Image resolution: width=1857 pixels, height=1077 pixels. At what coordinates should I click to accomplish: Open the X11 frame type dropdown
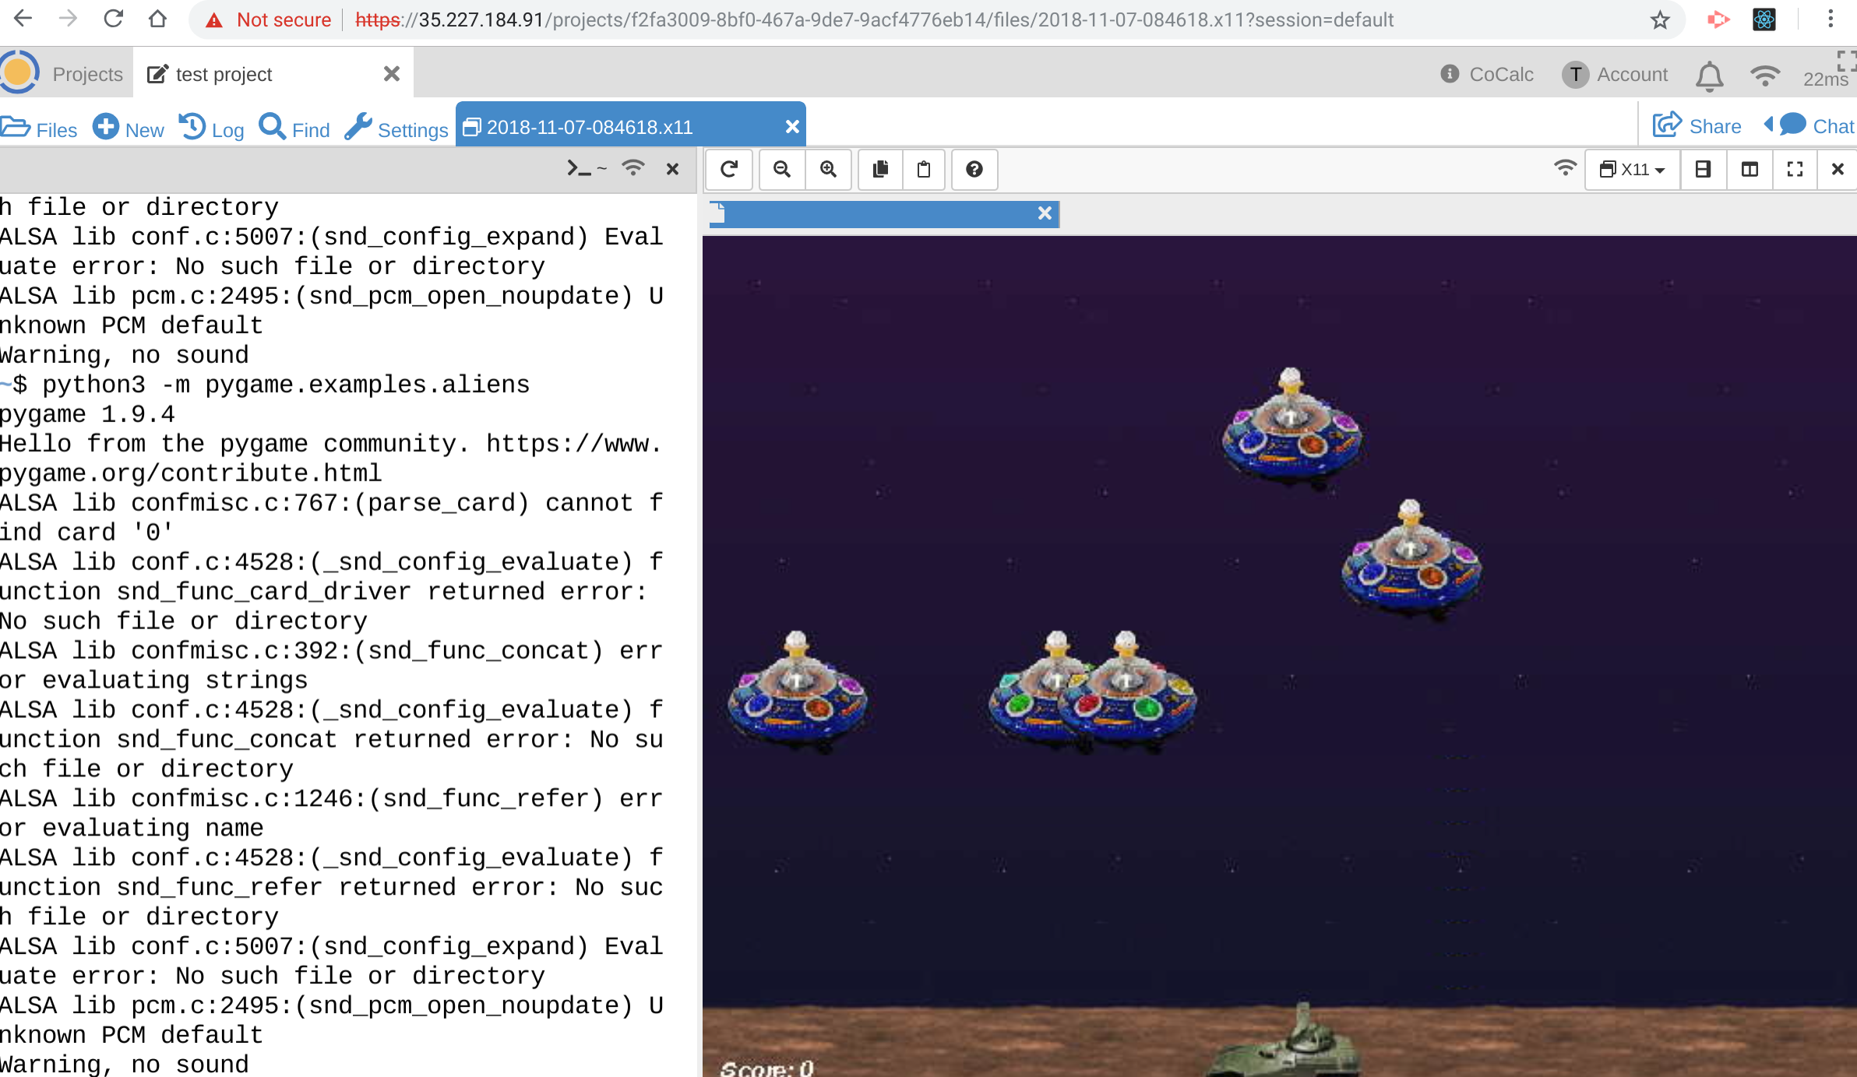pos(1633,169)
